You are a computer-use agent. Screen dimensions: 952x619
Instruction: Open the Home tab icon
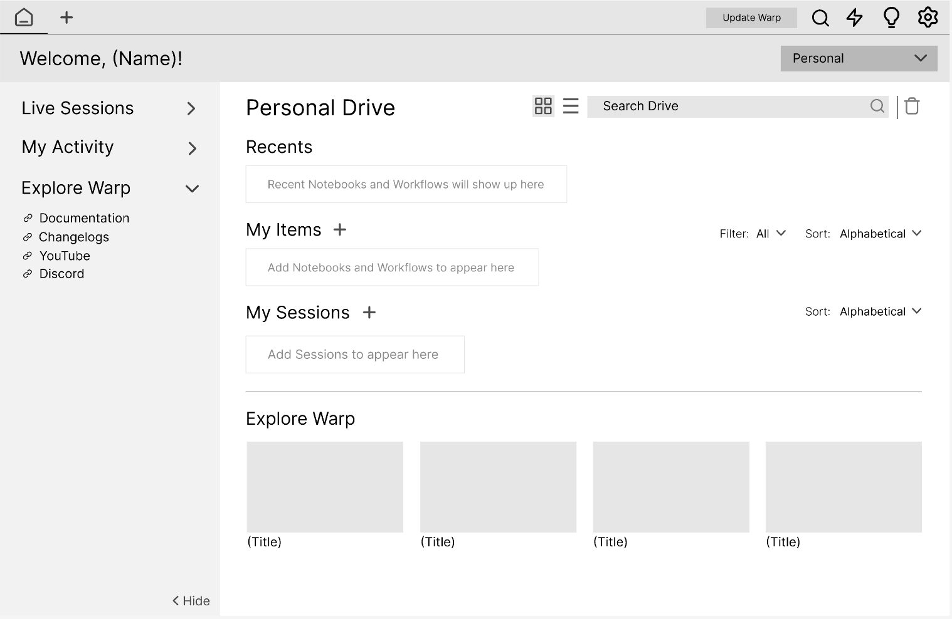pos(24,17)
